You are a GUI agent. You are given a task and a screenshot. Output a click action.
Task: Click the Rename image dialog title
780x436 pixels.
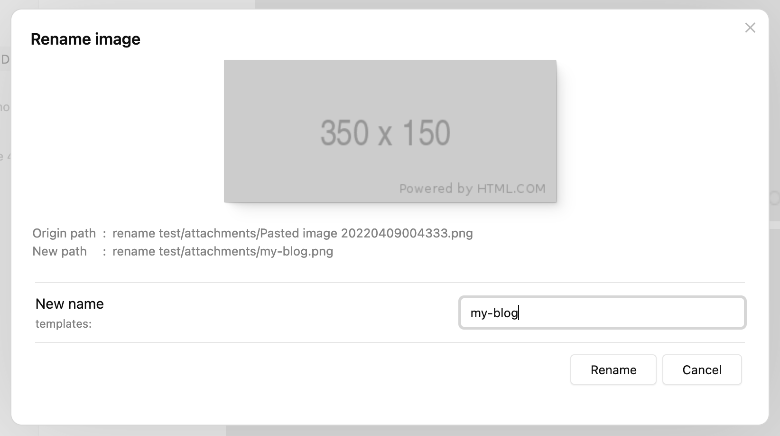(x=85, y=39)
